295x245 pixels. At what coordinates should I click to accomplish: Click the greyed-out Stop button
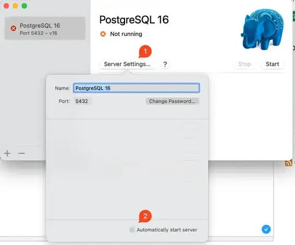tap(244, 64)
